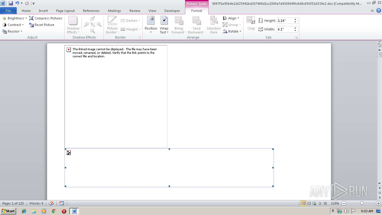Image resolution: width=382 pixels, height=215 pixels.
Task: Expand the Align dropdown
Action: (231, 18)
